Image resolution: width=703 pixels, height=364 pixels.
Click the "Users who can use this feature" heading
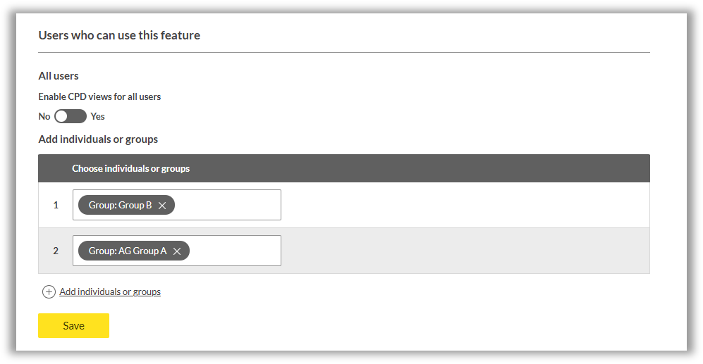click(x=119, y=35)
